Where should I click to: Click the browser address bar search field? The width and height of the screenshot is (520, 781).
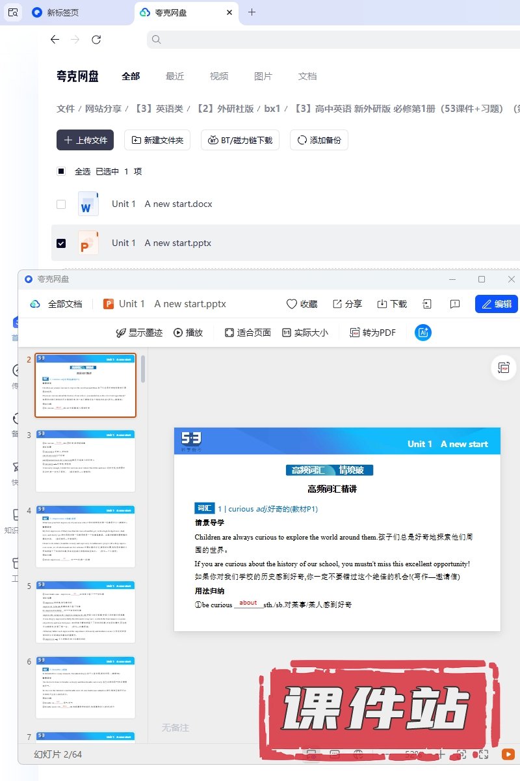[325, 40]
